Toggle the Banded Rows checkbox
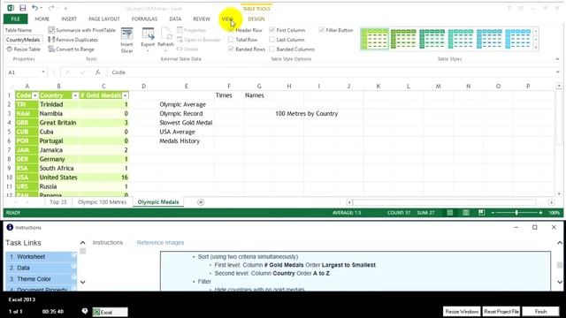Viewport: 566px width, 318px height. [x=231, y=49]
